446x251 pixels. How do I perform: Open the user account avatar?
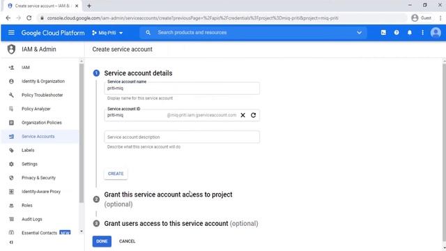[x=436, y=33]
